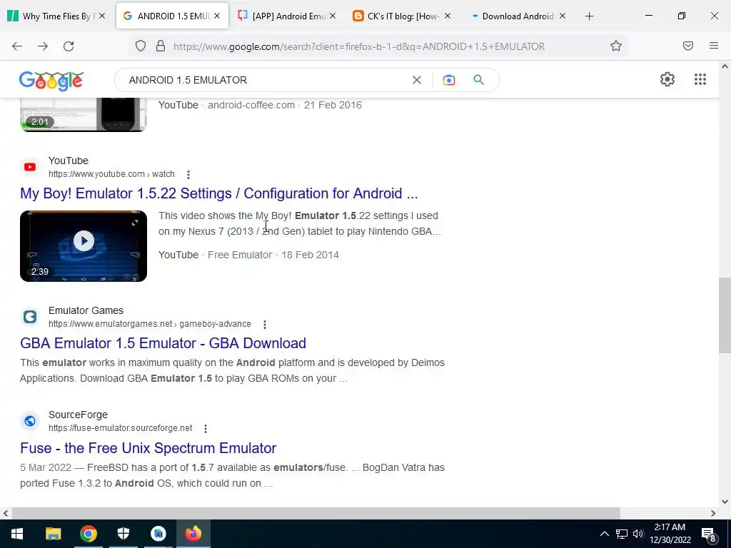731x548 pixels.
Task: Open Google apps grid
Action: tap(700, 79)
